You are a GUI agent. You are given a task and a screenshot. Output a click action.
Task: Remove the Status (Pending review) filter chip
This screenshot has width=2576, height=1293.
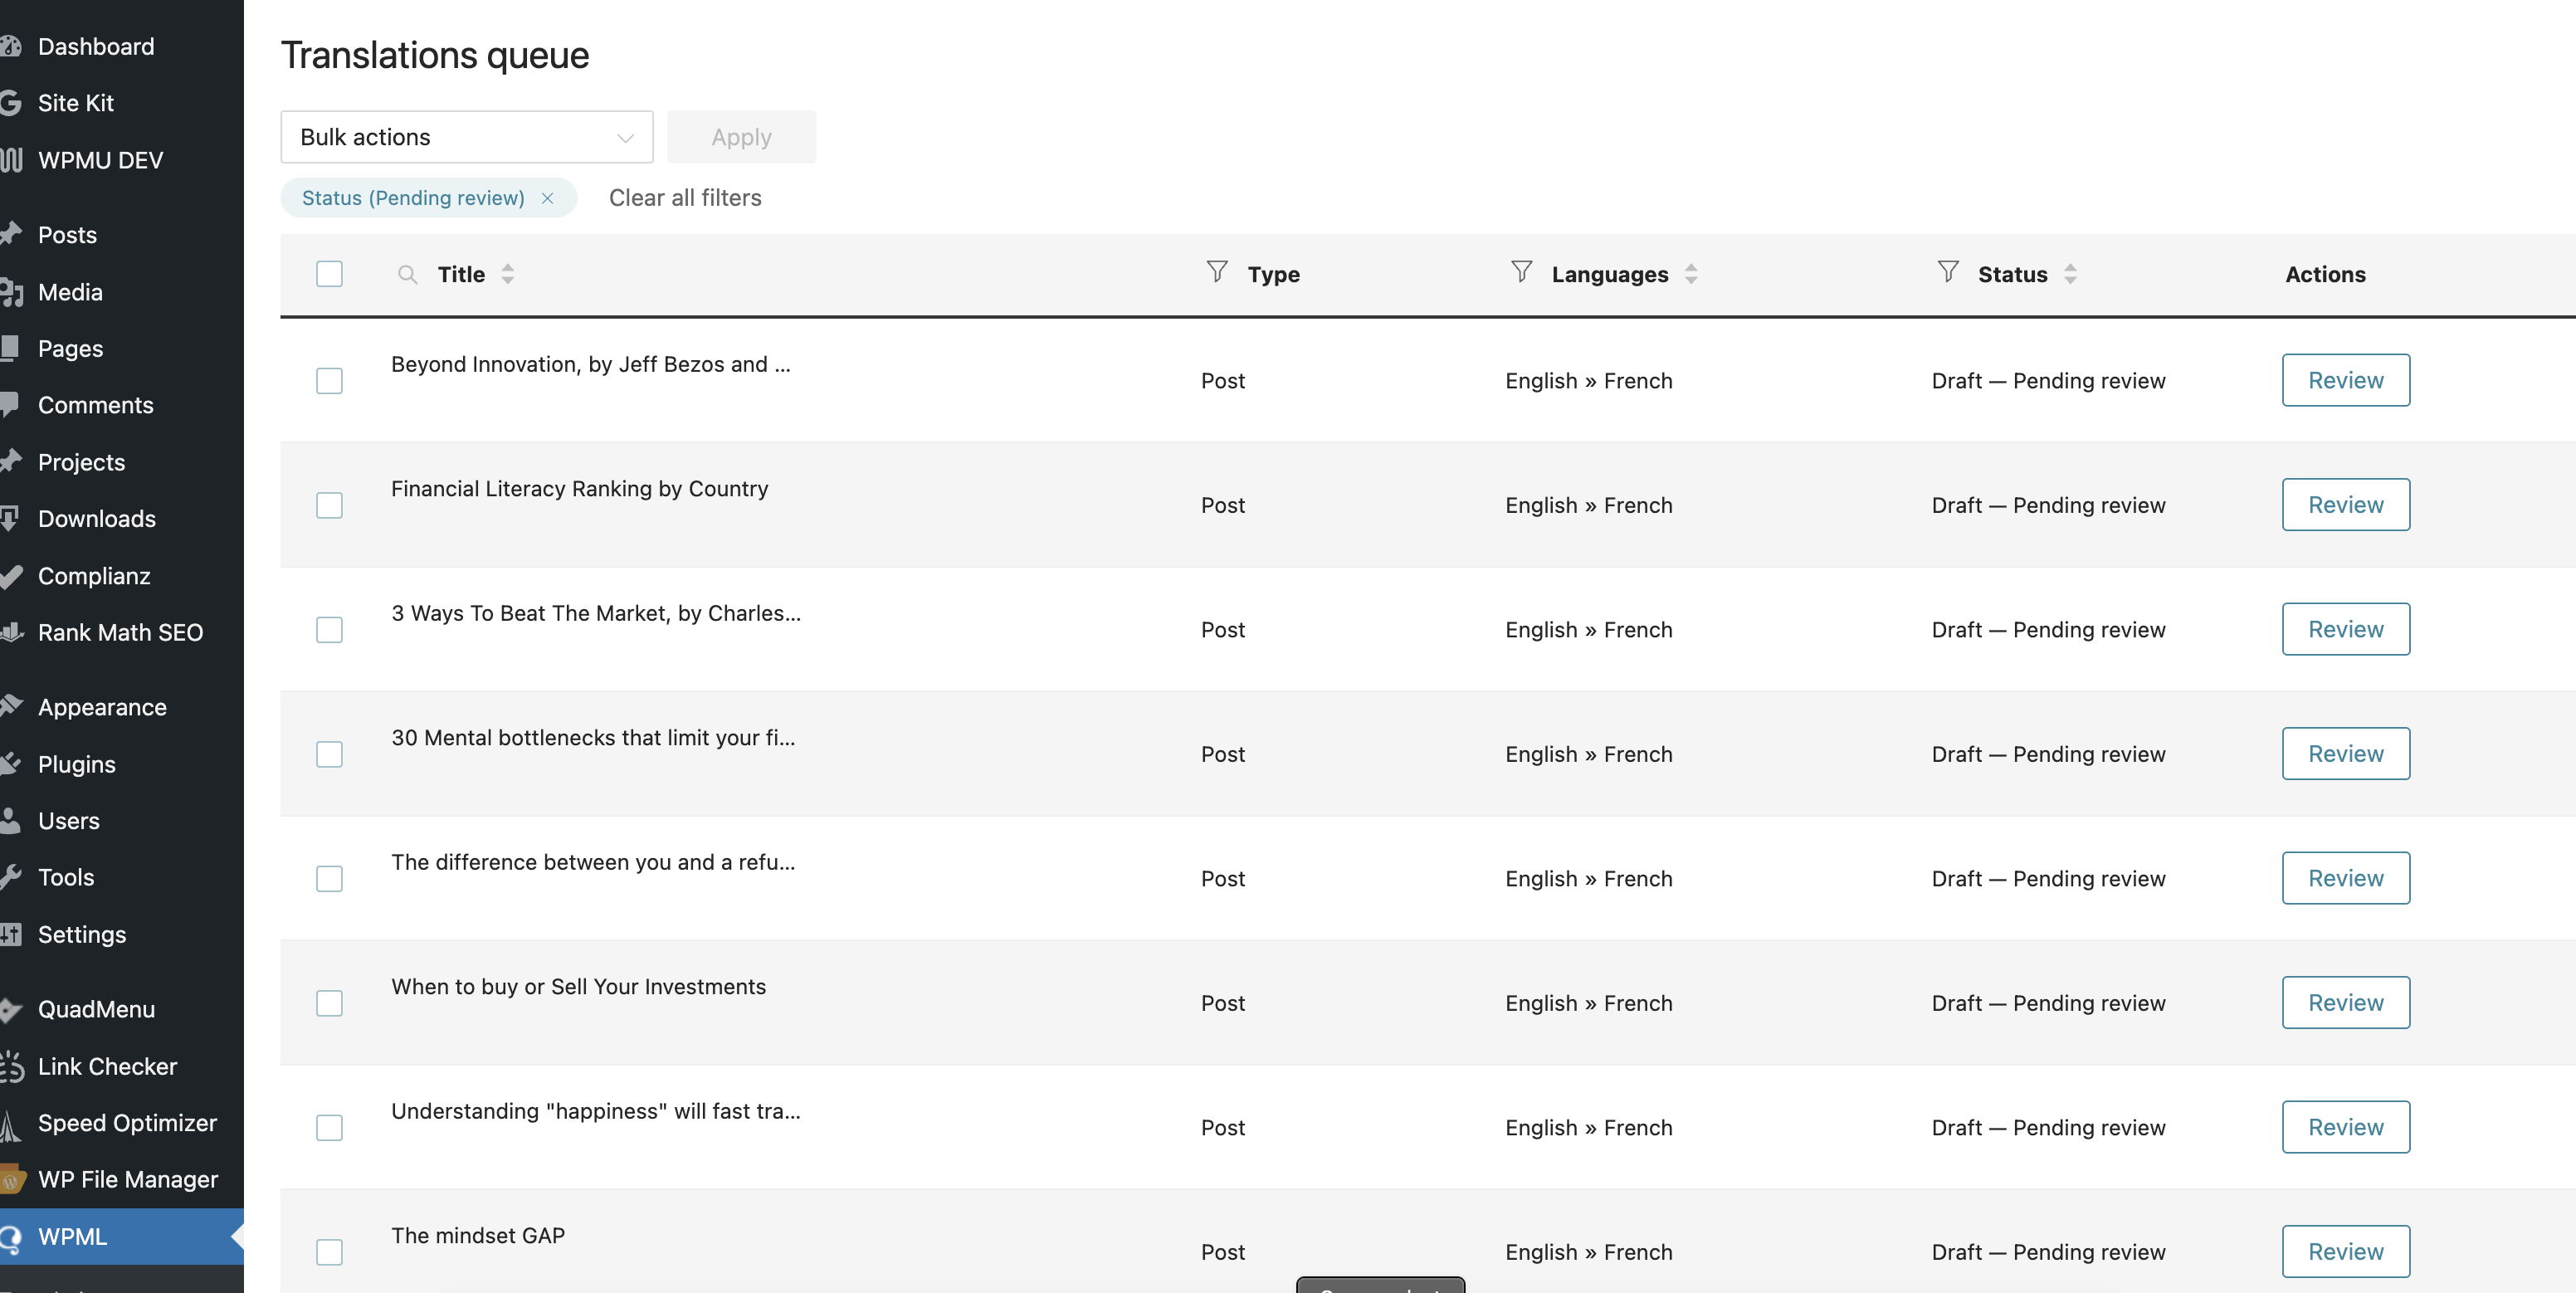tap(547, 198)
